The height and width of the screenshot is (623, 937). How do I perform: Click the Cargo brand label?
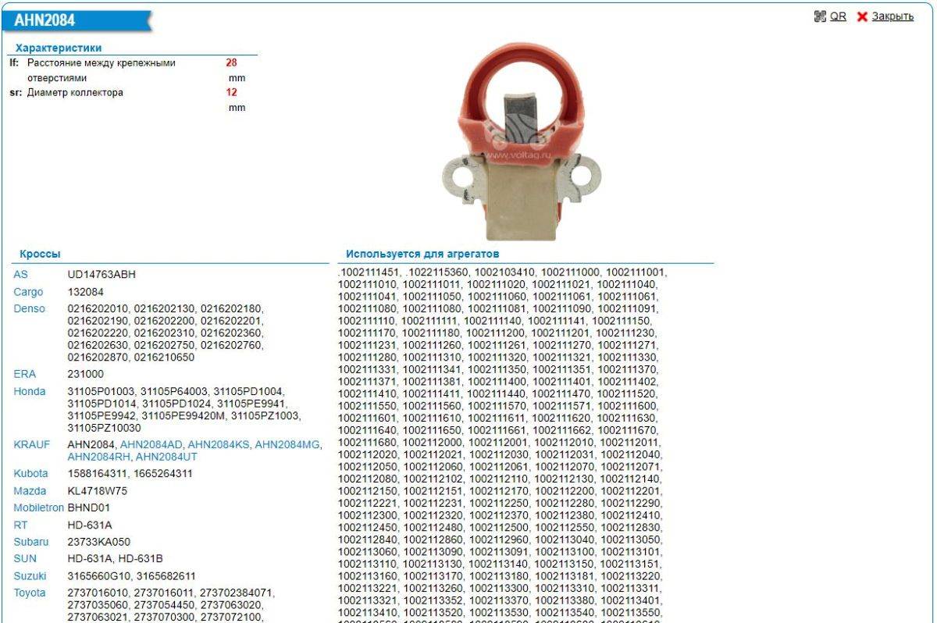click(x=27, y=292)
